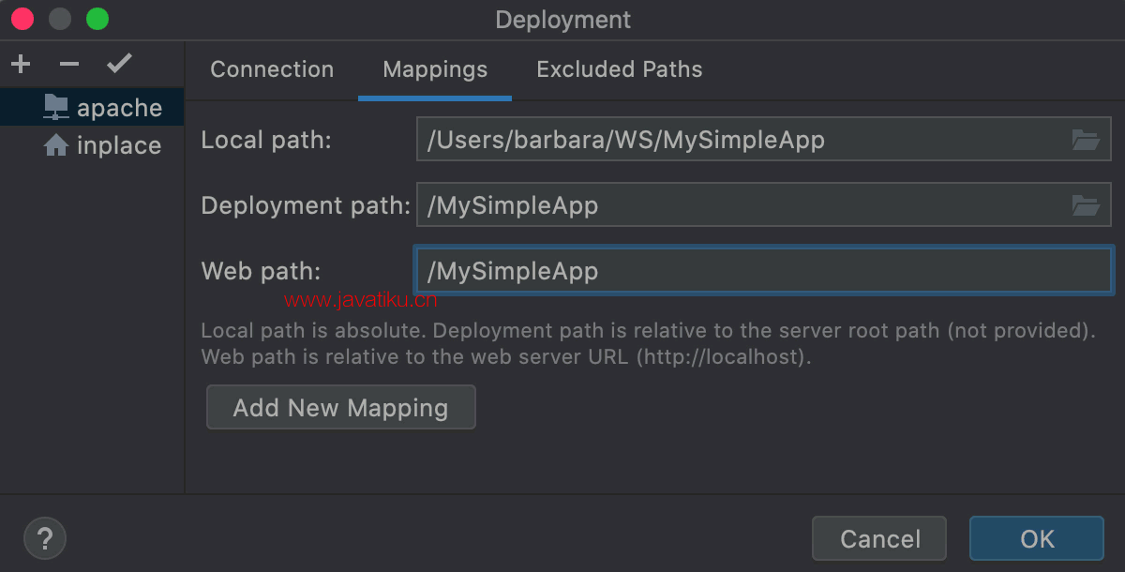Screen dimensions: 1125x572
Task: Add a new deployment server with plus icon
Action: click(21, 65)
